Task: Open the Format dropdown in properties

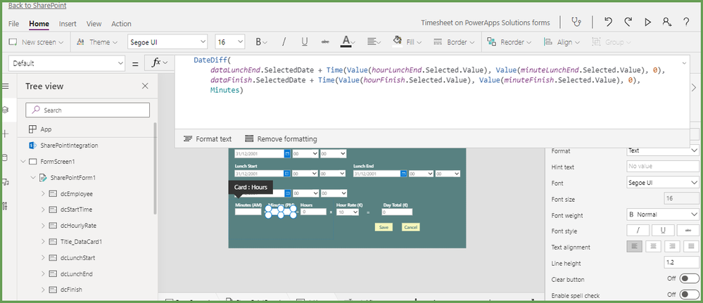Action: click(x=663, y=150)
